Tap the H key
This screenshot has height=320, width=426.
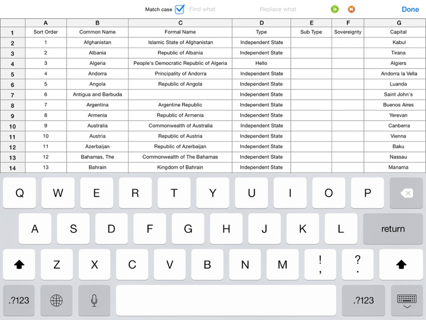[x=226, y=228]
